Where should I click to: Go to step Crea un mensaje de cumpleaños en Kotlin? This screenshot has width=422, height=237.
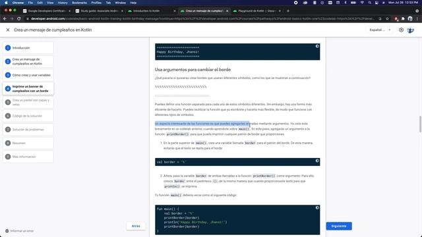(x=28, y=61)
